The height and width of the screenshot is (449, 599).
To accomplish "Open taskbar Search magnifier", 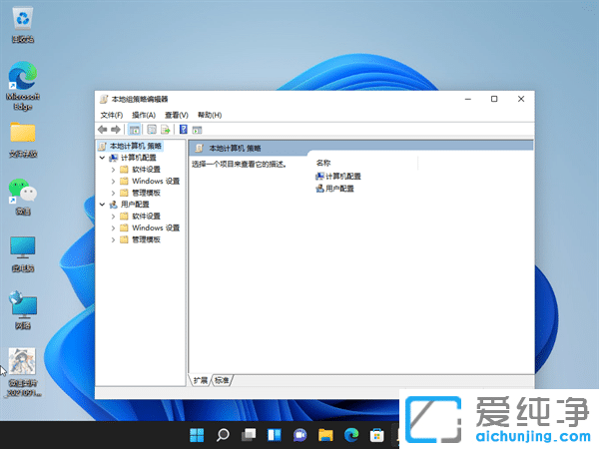I will pos(223,435).
